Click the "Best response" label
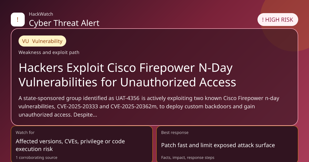Viewport: 309px width, 162px height. pos(175,133)
